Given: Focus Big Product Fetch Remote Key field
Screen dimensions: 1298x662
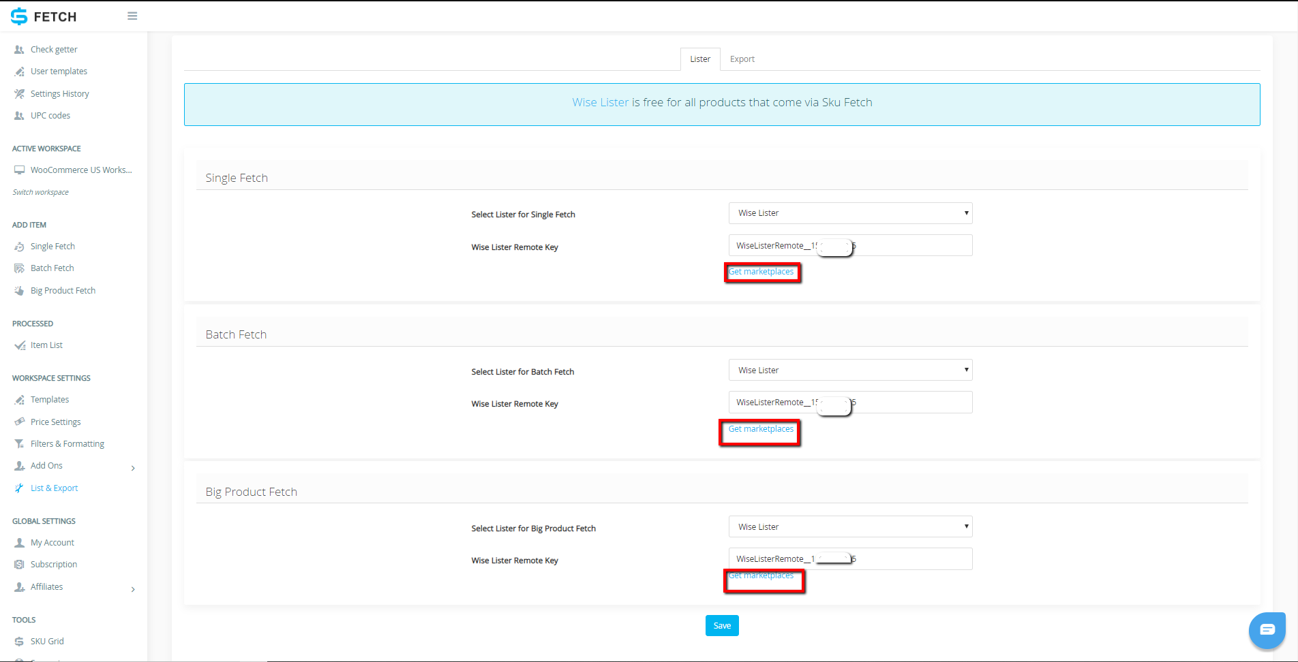Looking at the screenshot, I should [x=850, y=558].
